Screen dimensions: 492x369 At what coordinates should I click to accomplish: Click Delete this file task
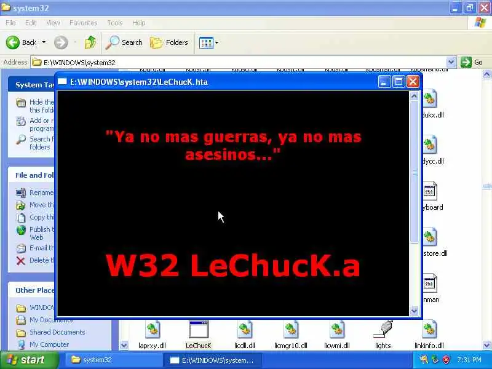point(35,260)
